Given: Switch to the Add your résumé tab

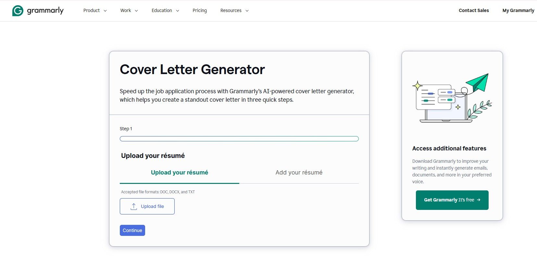Looking at the screenshot, I should coord(298,172).
